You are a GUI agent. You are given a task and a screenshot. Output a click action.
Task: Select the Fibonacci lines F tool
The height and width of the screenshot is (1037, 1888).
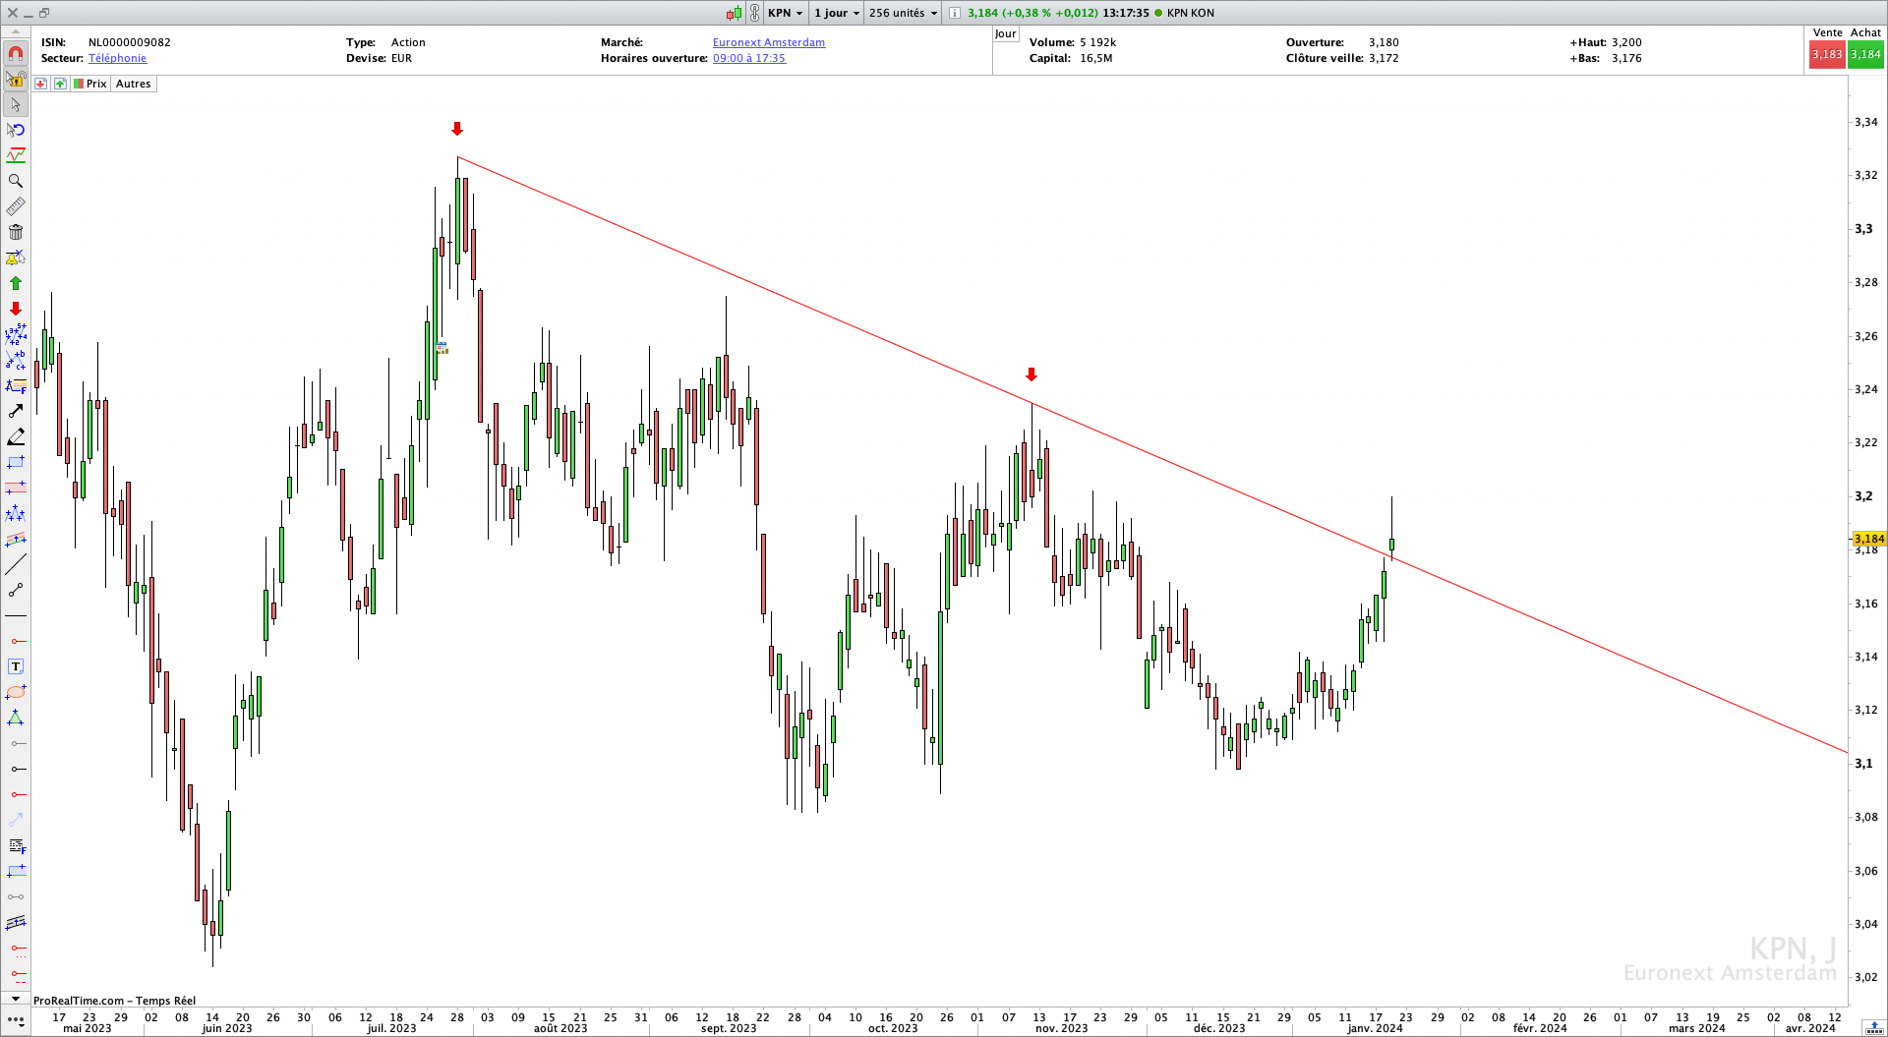(x=16, y=845)
